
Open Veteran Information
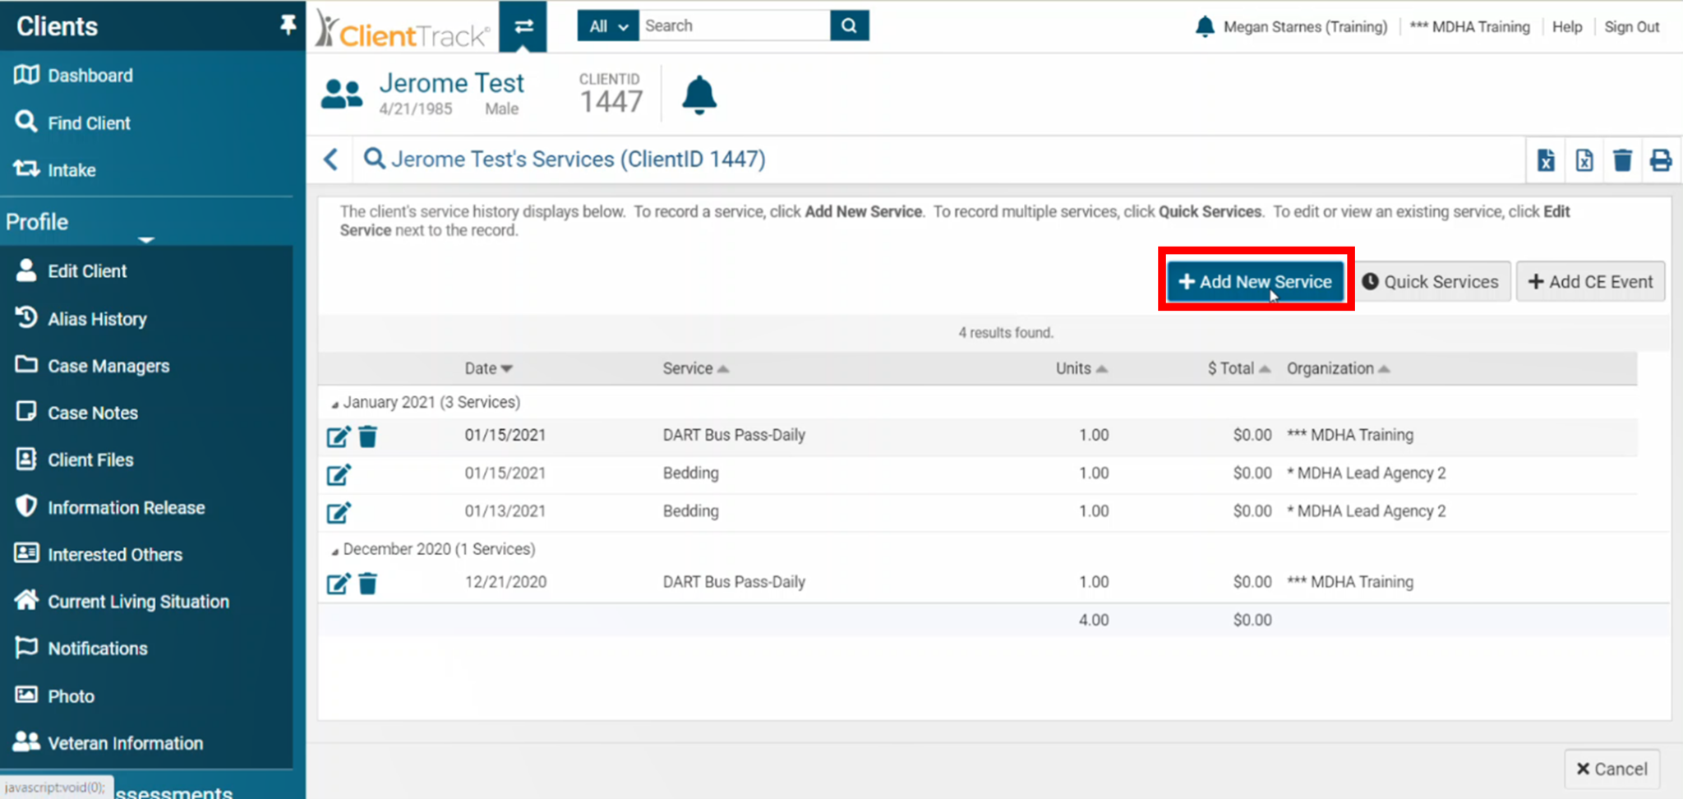coord(125,743)
